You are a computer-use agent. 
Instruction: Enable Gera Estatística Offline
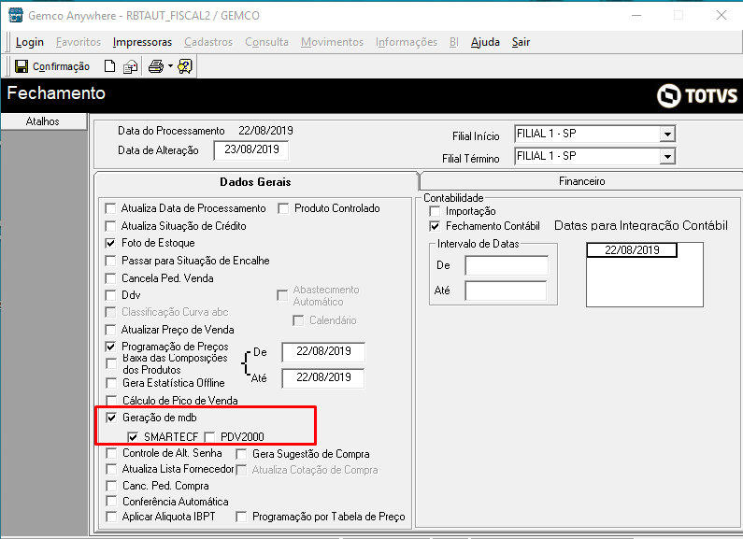point(111,383)
